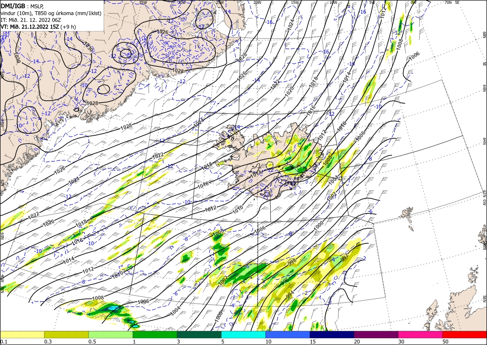Click the "10W" longitude label at top edge
This screenshot has height=345, width=487.
[333, 2]
